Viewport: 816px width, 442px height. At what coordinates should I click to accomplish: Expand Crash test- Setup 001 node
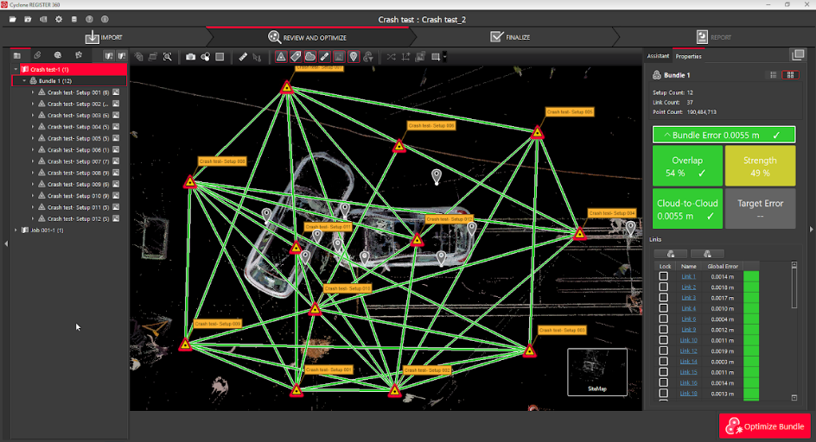pyautogui.click(x=32, y=92)
